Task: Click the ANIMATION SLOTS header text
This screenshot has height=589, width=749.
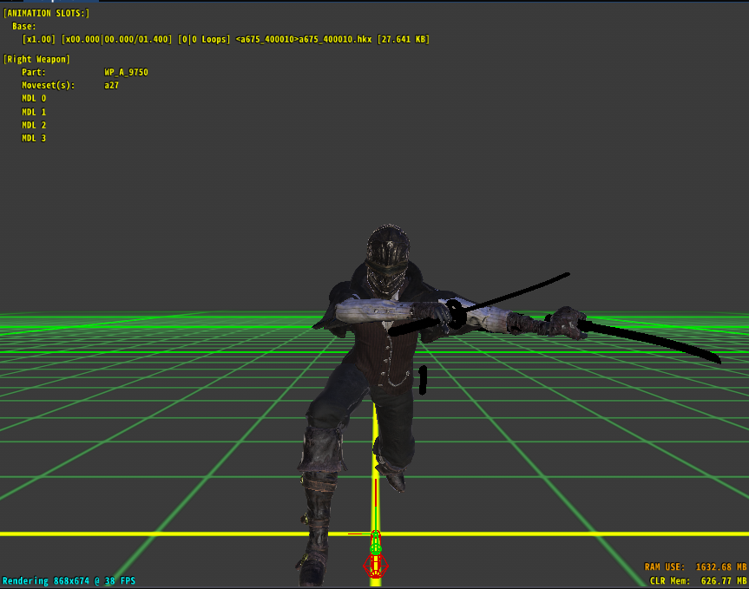Action: coord(46,13)
